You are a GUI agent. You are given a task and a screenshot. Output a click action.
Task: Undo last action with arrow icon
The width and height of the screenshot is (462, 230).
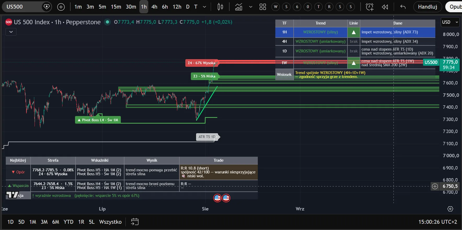[403, 7]
